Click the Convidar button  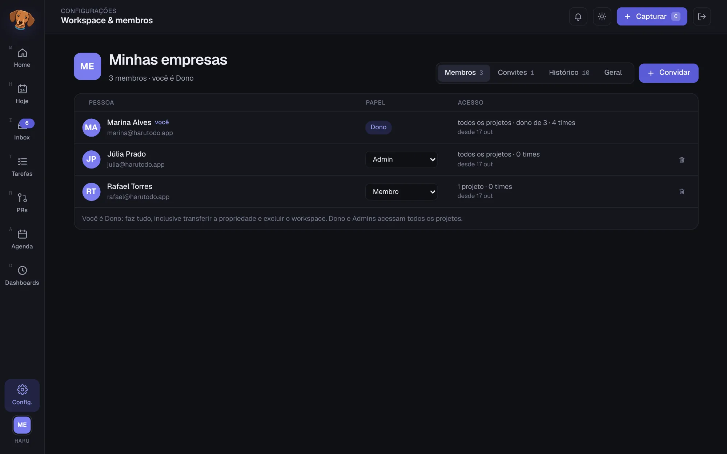[668, 73]
